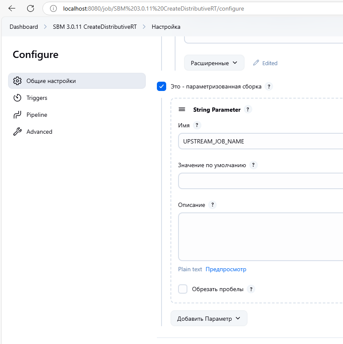Click help icon beside Описание label
The width and height of the screenshot is (343, 344).
tap(212, 205)
